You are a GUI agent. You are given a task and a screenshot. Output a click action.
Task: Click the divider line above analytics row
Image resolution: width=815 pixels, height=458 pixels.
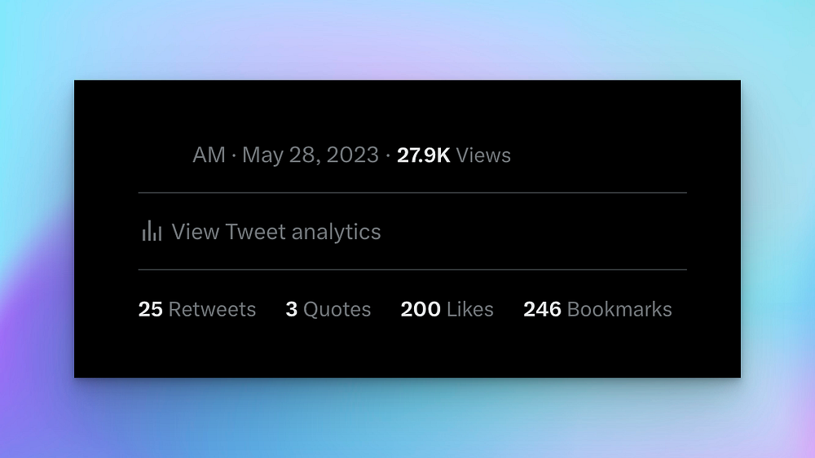(412, 193)
